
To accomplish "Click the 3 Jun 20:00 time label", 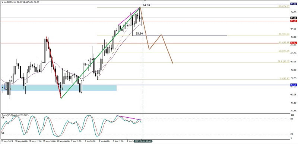I will coord(90,141).
